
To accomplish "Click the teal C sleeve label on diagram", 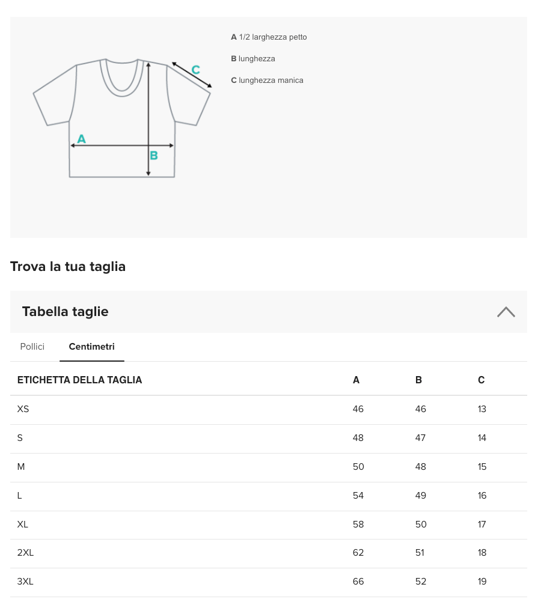I will tap(196, 70).
